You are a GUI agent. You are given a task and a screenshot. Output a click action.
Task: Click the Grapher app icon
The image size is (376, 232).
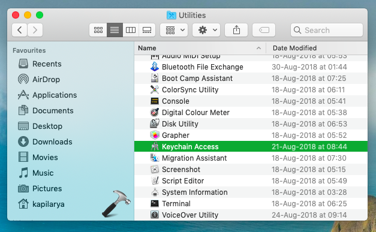pos(155,135)
